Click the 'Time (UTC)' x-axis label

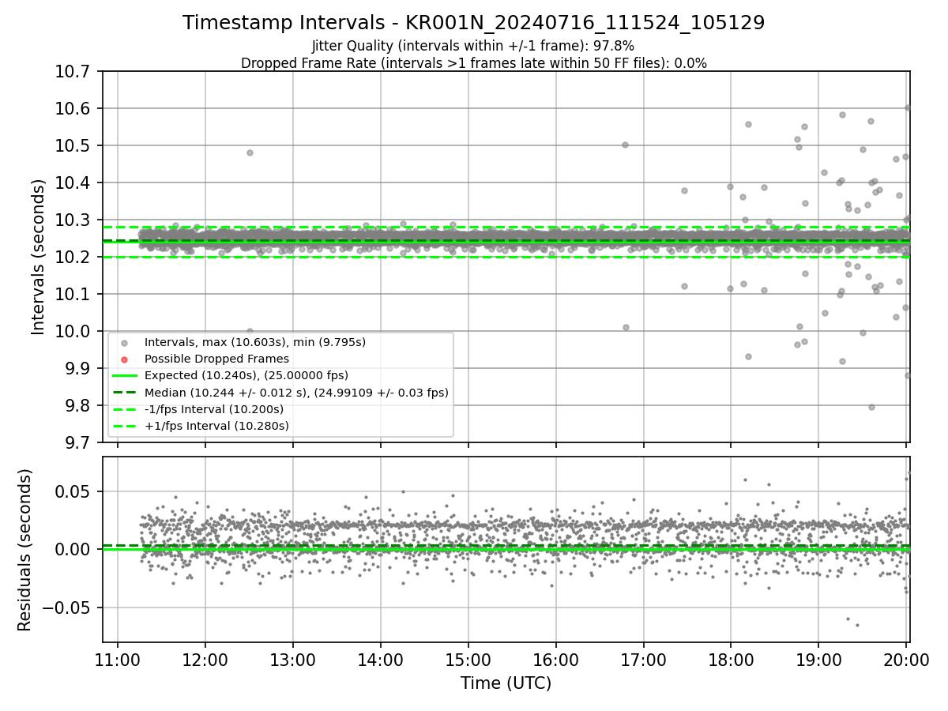pos(506,683)
